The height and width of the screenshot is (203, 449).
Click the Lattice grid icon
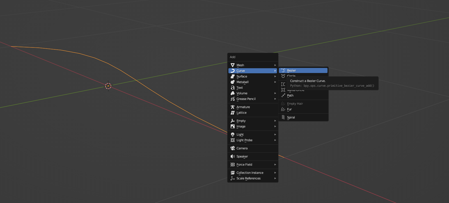coord(232,113)
